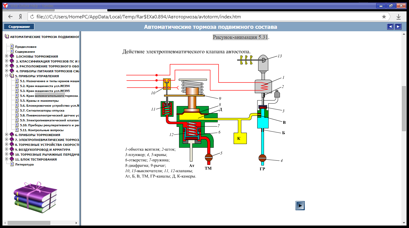Viewport: 409px width, 228px height.
Task: Click the address bar URL field
Action: (x=208, y=17)
